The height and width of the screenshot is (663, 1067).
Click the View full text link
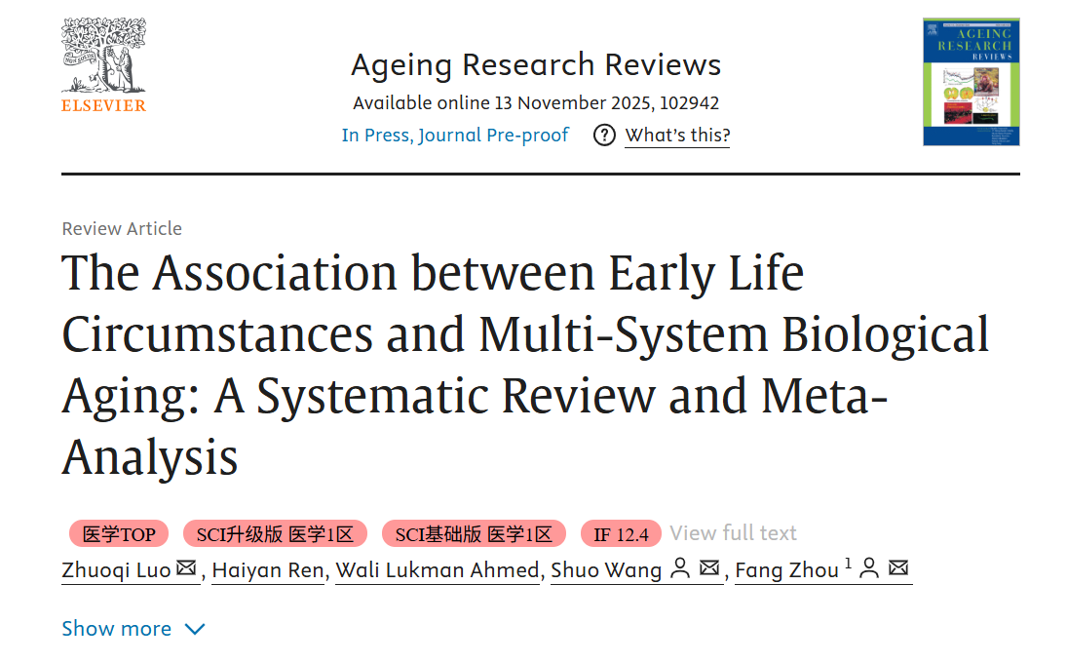pyautogui.click(x=733, y=533)
